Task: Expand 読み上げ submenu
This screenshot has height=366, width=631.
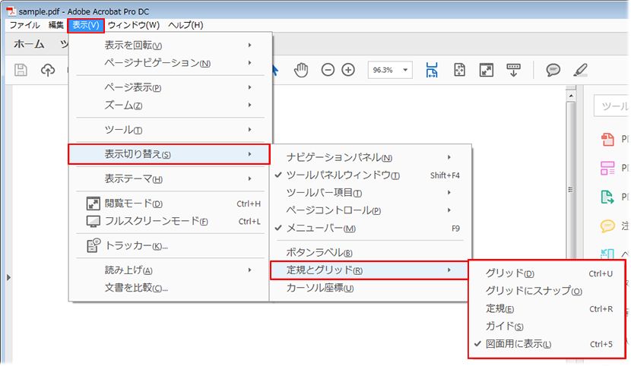Action: pos(169,270)
